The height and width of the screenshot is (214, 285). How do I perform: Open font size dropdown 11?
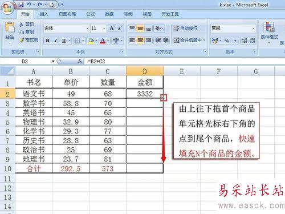point(104,29)
